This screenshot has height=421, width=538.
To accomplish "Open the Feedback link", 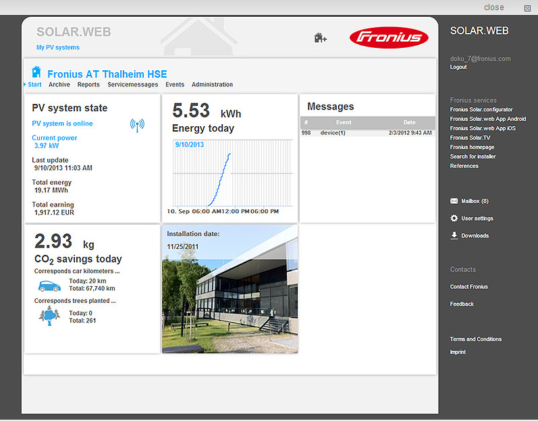I will pyautogui.click(x=462, y=304).
